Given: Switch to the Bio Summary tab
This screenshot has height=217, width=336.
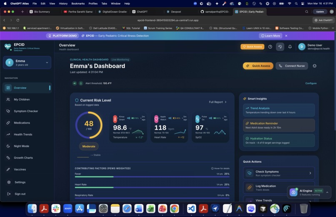Looking at the screenshot, I should (42, 12).
